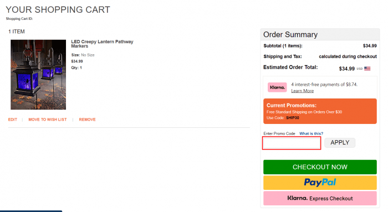Viewport: 388px width, 212px height.
Task: Proceed with Checkout Now button
Action: (x=320, y=167)
